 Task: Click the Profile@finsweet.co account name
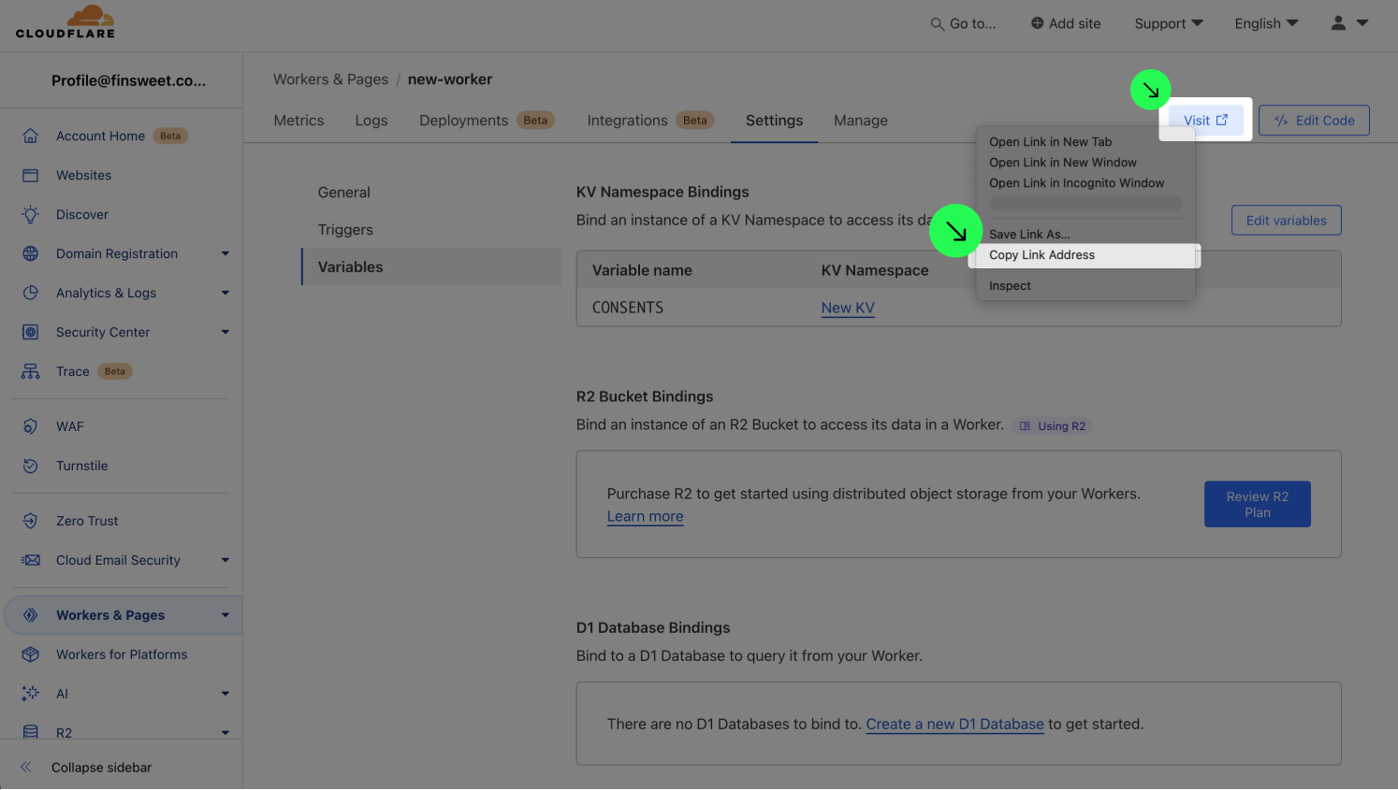pyautogui.click(x=128, y=80)
